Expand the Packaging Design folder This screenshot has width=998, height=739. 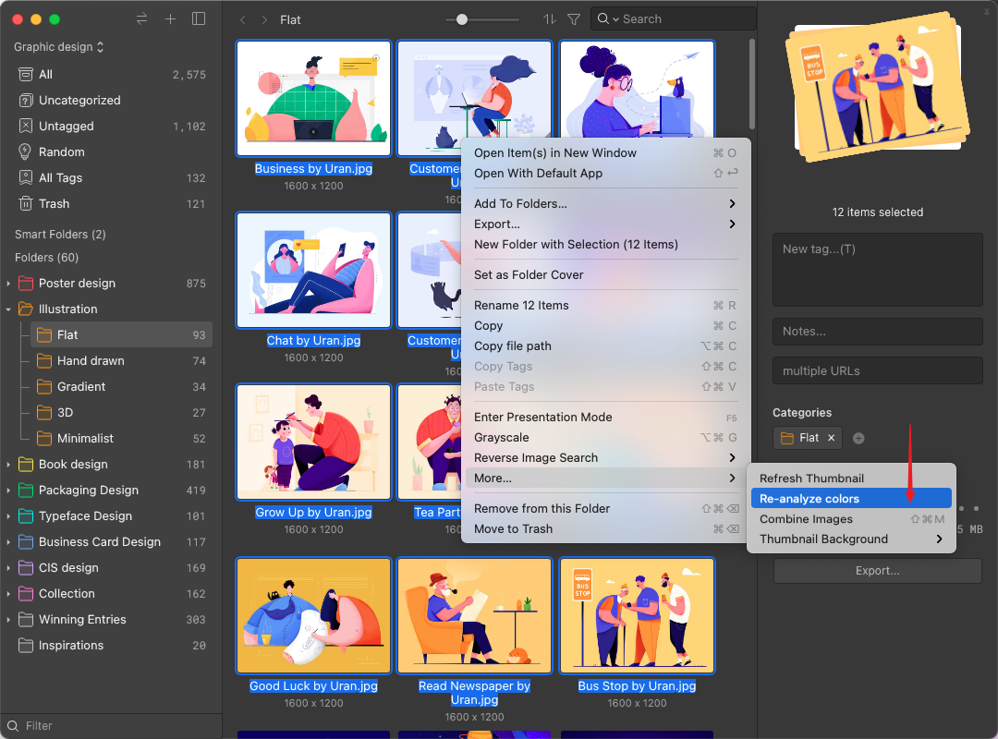click(x=8, y=491)
